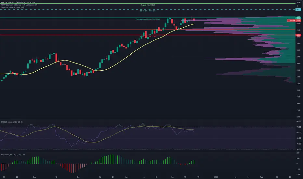Image resolution: width=303 pixels, height=179 pixels.
Task: Click the green 4283 price label
Action: 298,18
